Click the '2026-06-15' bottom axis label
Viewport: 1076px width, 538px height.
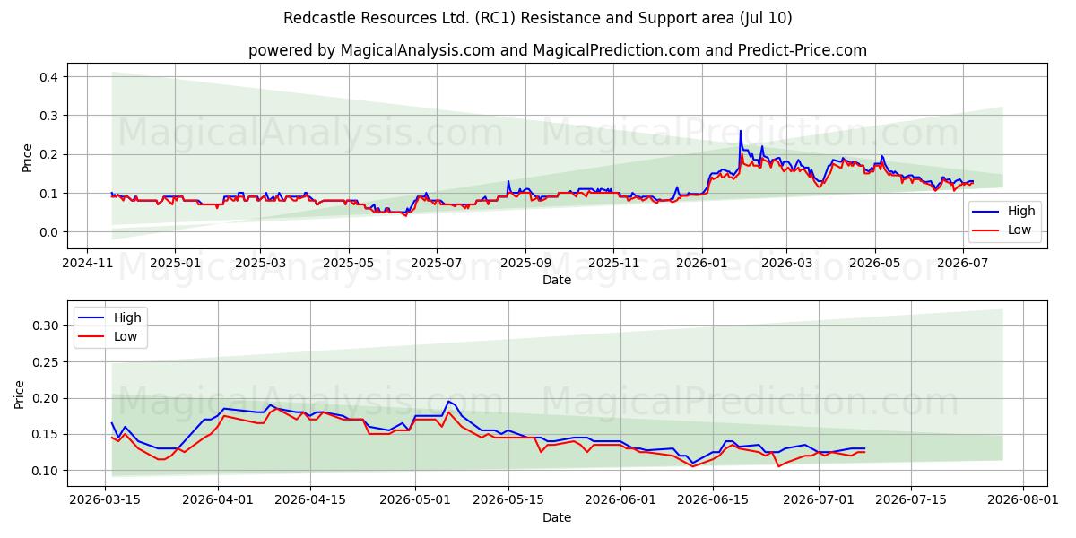tap(714, 502)
